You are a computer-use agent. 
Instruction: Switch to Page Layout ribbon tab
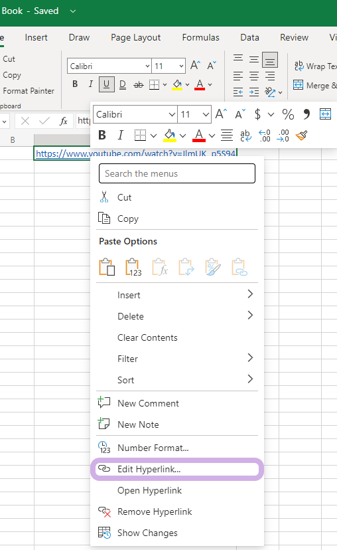coord(135,38)
